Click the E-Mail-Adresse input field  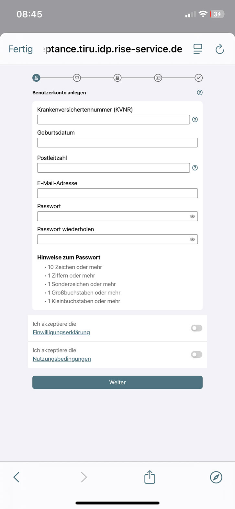(117, 193)
